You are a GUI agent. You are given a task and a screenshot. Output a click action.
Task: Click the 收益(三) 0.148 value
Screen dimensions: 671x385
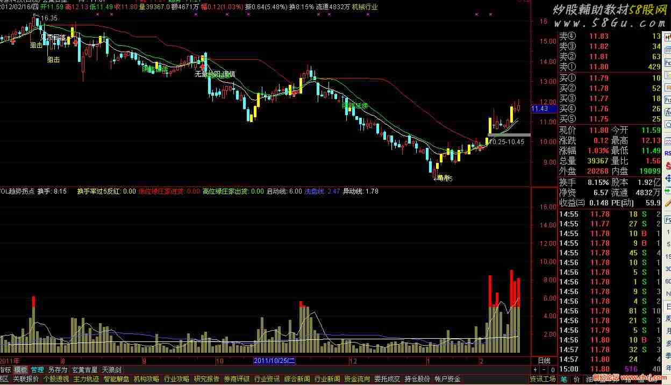[x=598, y=202]
